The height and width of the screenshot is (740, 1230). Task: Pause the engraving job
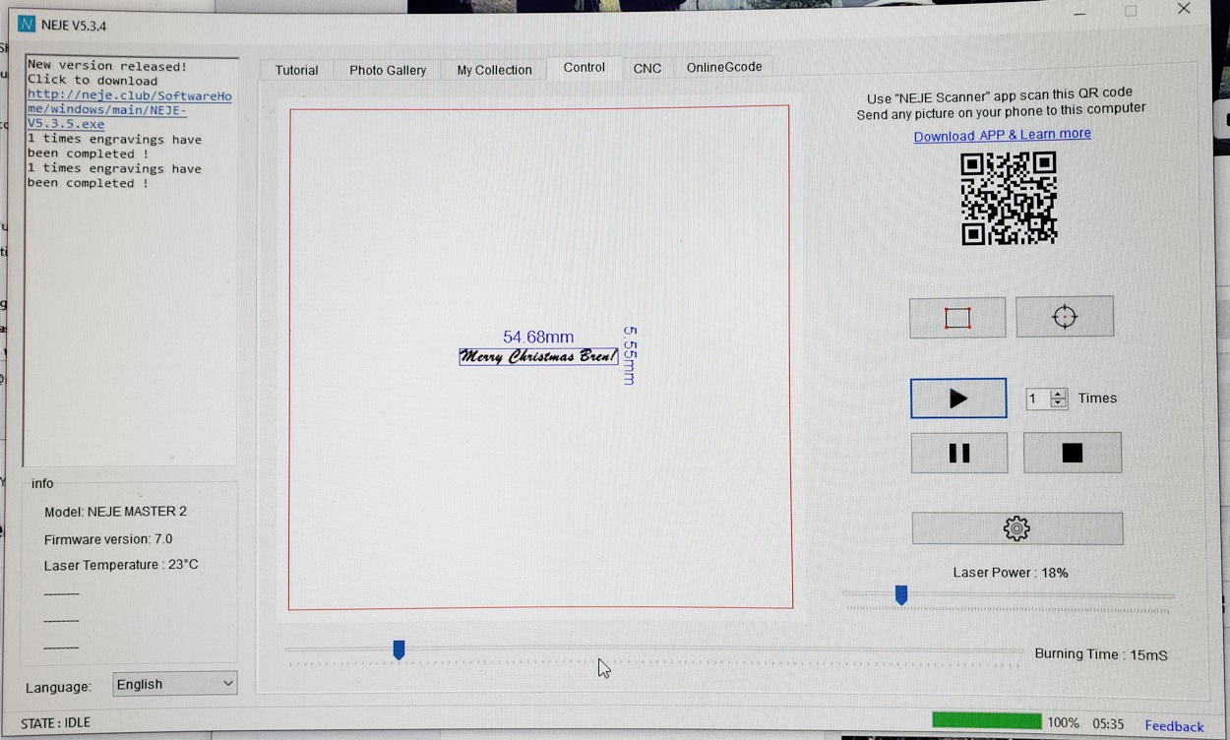(958, 453)
